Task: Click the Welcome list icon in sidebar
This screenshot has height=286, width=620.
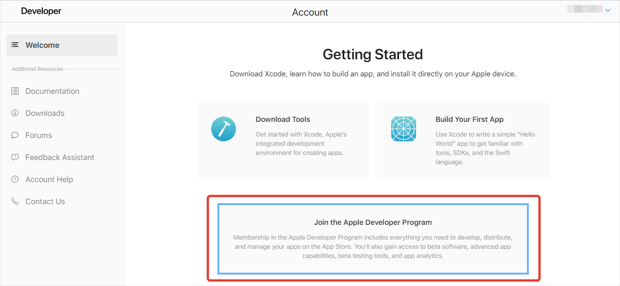Action: pyautogui.click(x=15, y=45)
